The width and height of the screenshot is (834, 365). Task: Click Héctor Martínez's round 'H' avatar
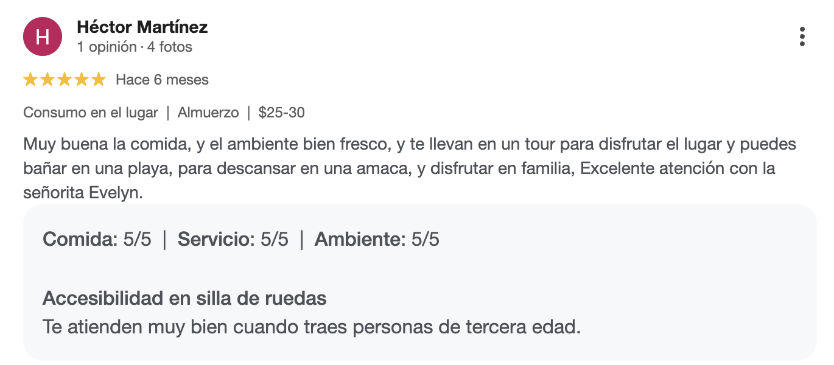pos(43,36)
